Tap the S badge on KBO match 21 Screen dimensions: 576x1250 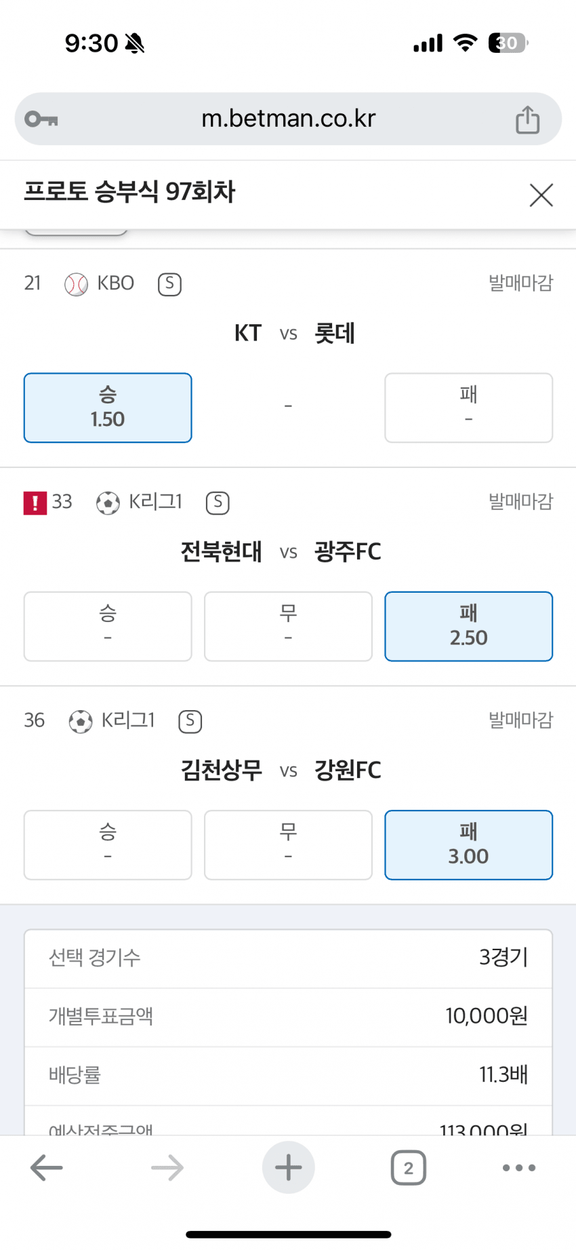(169, 284)
